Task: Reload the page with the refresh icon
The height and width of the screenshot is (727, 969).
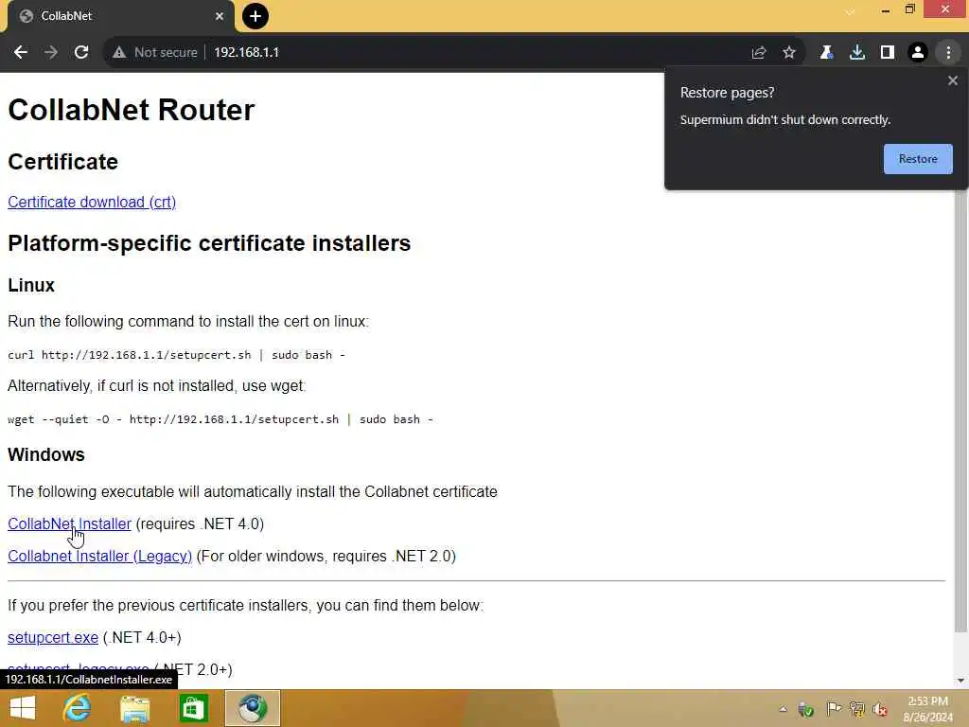Action: [x=81, y=53]
